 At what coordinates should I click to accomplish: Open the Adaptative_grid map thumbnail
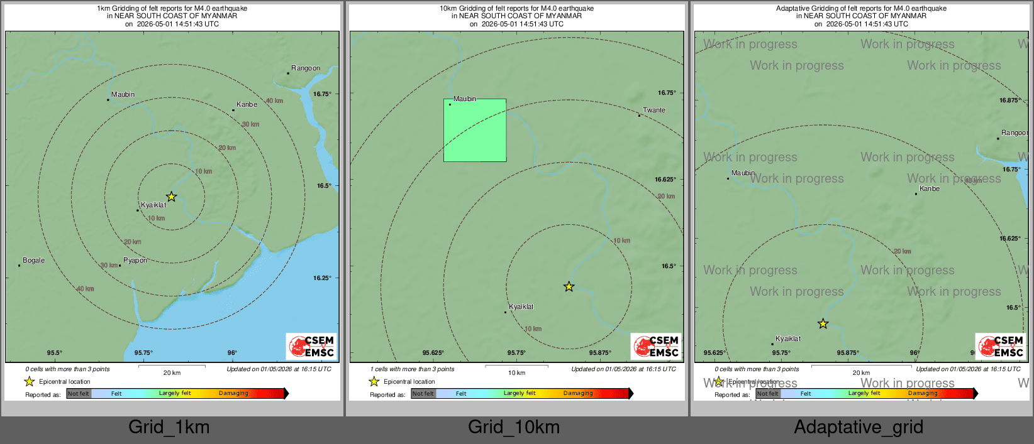click(862, 202)
